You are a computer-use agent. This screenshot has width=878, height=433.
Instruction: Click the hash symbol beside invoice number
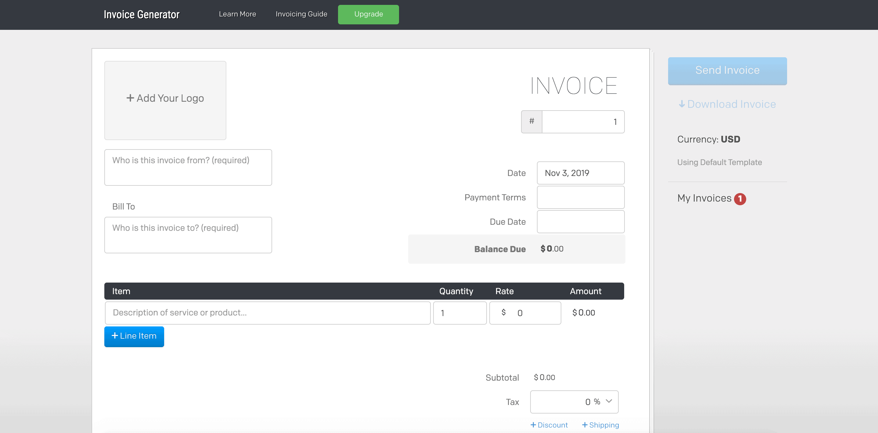click(x=531, y=121)
